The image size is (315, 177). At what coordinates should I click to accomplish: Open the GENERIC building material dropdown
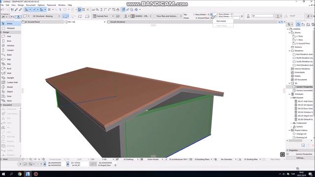click(141, 16)
